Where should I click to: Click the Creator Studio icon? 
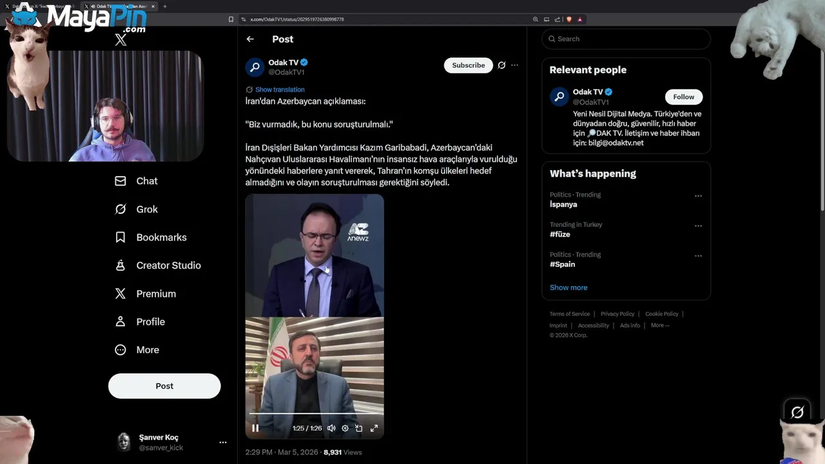point(121,266)
